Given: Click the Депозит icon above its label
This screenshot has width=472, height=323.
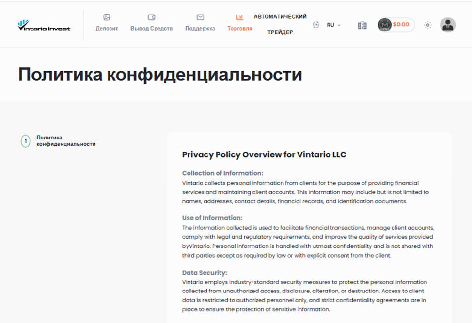Looking at the screenshot, I should tap(107, 17).
